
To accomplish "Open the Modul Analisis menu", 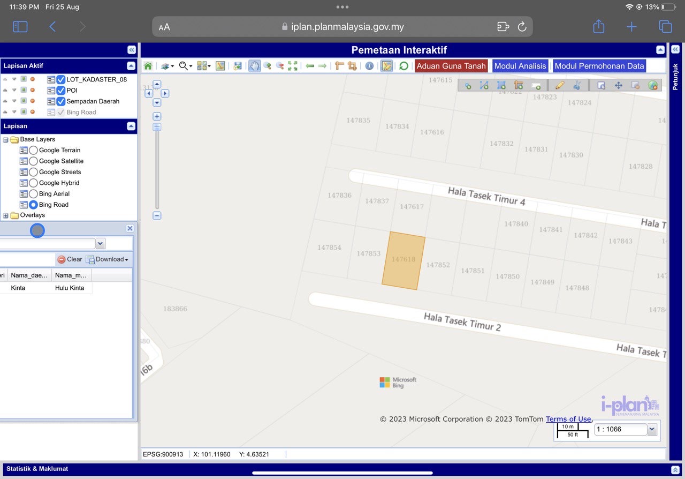I will point(520,66).
